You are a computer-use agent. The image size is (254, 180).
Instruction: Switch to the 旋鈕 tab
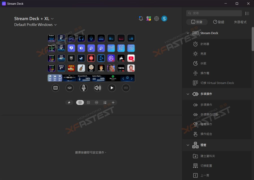tap(219, 22)
